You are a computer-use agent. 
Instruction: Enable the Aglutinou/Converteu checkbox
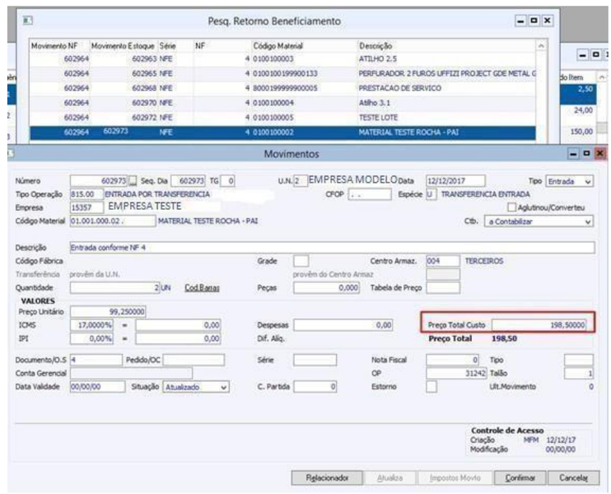click(x=511, y=207)
